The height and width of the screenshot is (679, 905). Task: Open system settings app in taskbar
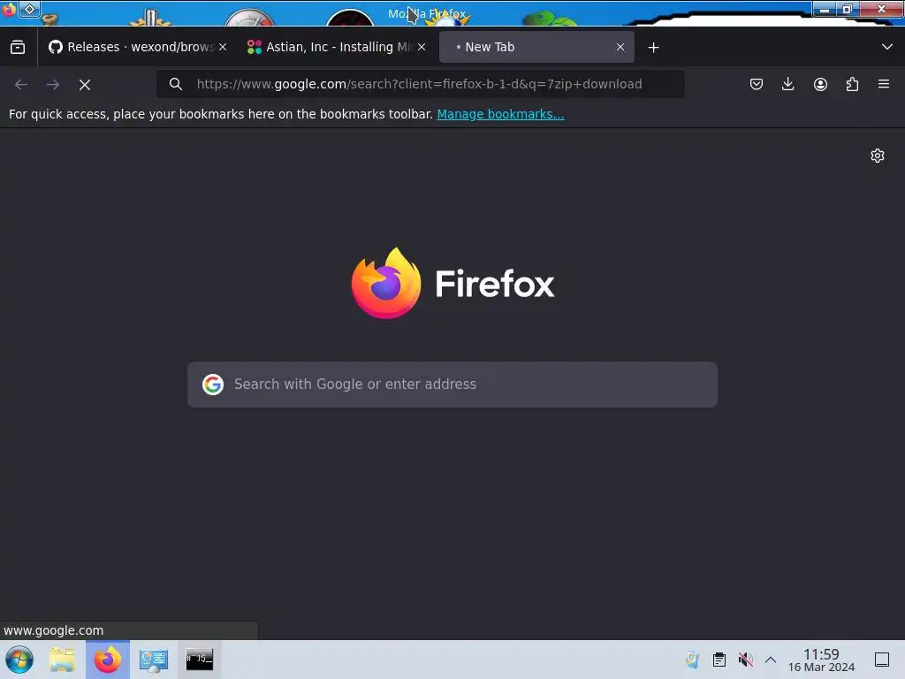(x=154, y=660)
